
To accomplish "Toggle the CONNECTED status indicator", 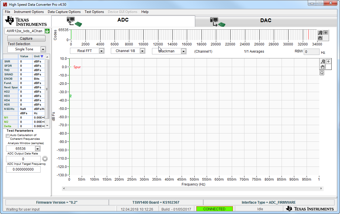I will tap(214, 209).
